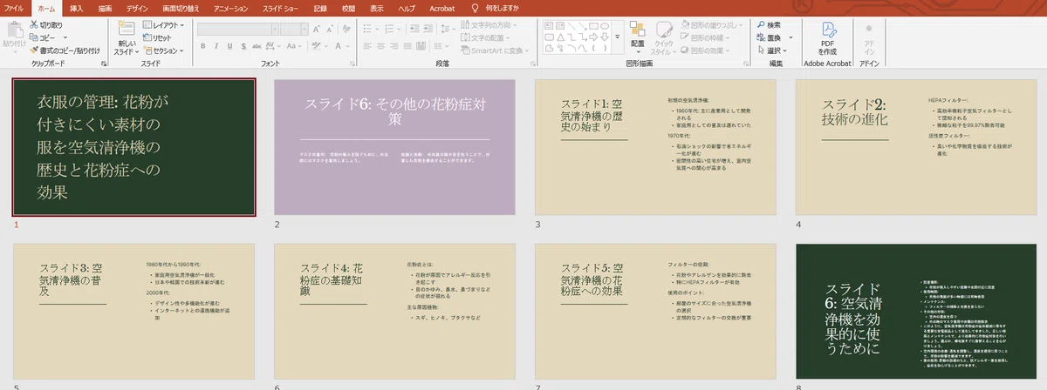Click the Paste (貼り付け) clipboard icon
The image size is (1047, 390).
point(14,30)
